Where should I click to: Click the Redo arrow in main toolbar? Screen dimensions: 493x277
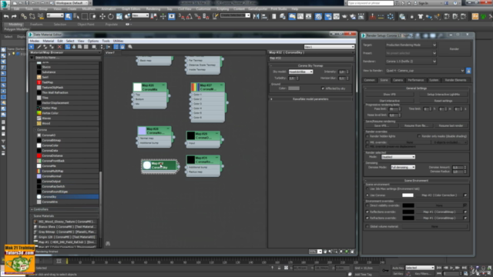[14, 16]
